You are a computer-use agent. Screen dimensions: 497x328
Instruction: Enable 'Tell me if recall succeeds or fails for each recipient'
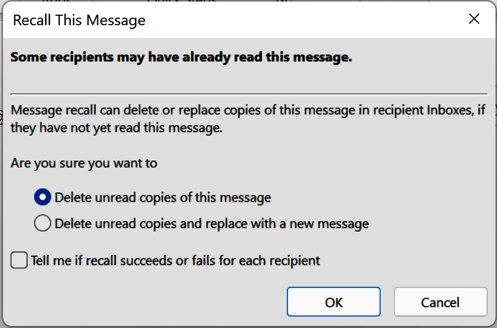(x=18, y=260)
